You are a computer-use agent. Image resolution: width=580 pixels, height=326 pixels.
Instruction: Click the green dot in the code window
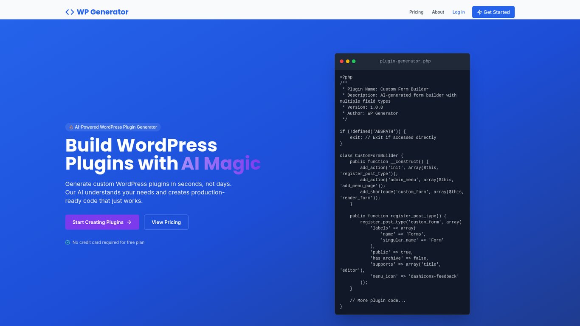tap(354, 61)
